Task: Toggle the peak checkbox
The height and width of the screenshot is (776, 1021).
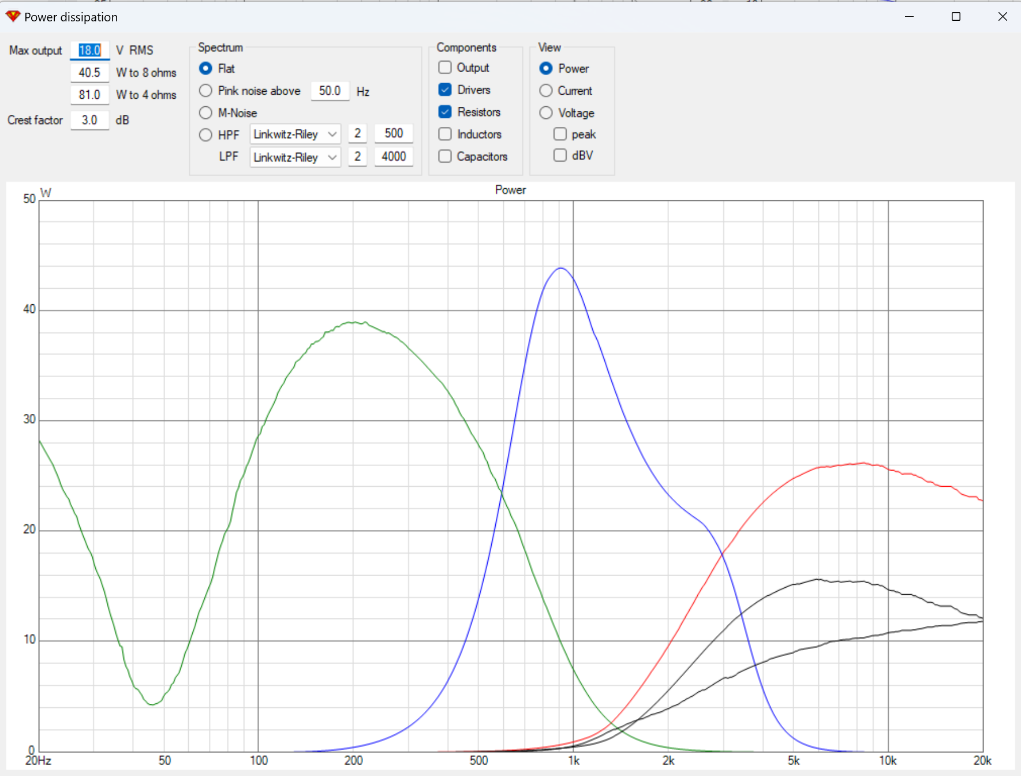Action: (x=560, y=134)
